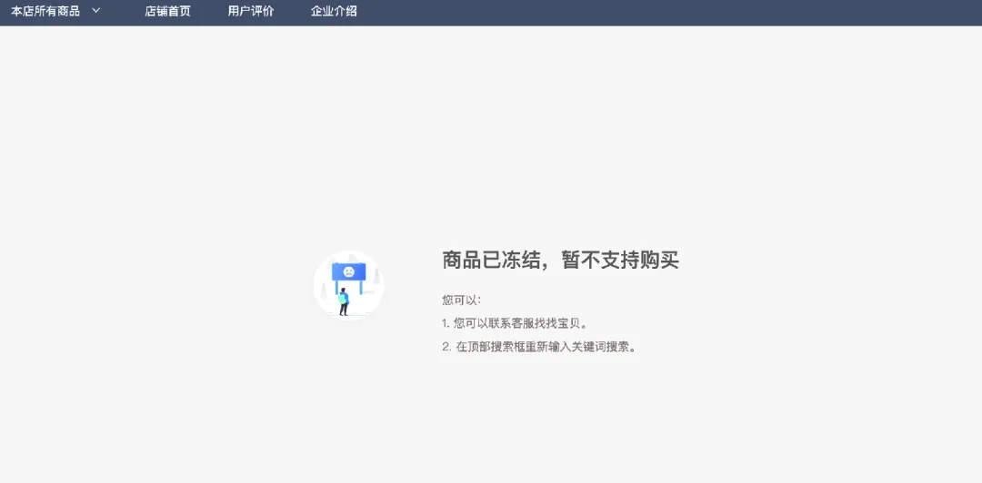Viewport: 982px width, 483px height.
Task: Click the sad face on the blue billboard
Action: 349,271
